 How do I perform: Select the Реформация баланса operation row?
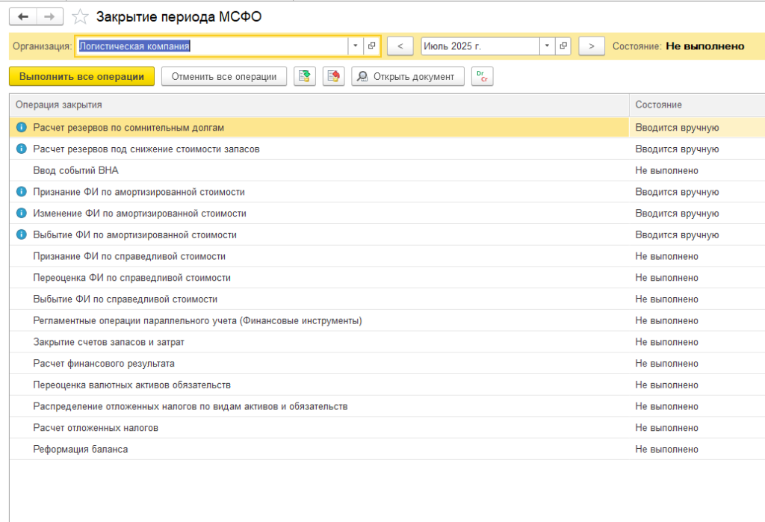pyautogui.click(x=81, y=449)
